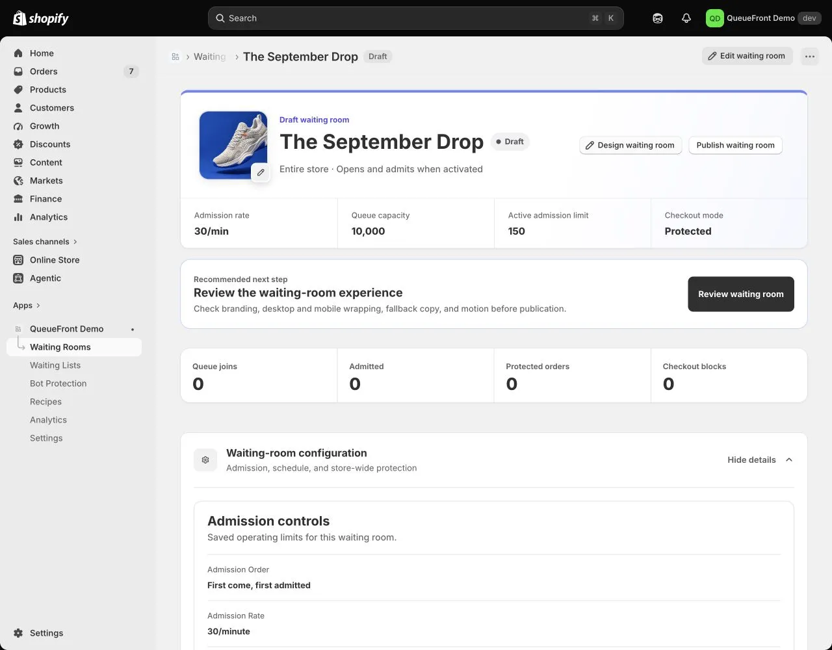Click the QD store avatar
The height and width of the screenshot is (650, 832).
(x=714, y=18)
